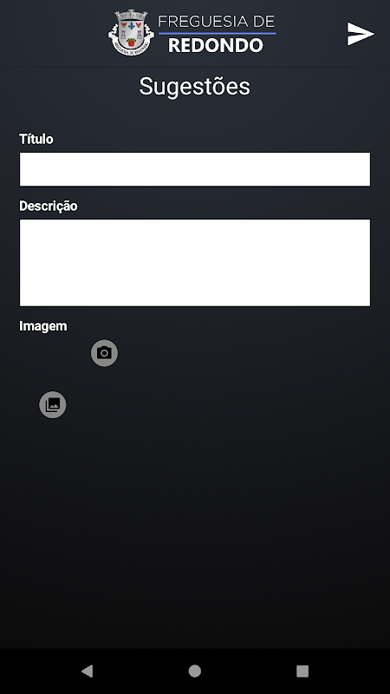390x694 pixels.
Task: Click the Descrição label
Action: pyautogui.click(x=49, y=206)
